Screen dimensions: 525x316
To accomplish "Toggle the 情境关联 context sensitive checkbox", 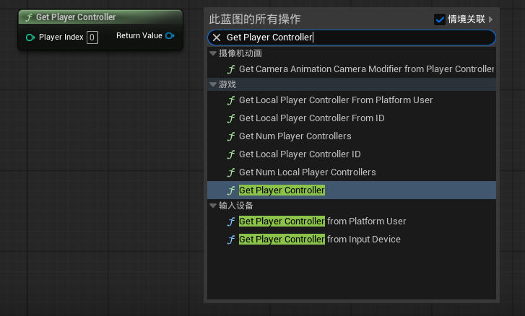I will pos(439,19).
